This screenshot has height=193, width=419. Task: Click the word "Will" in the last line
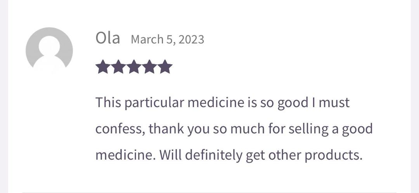pyautogui.click(x=170, y=155)
